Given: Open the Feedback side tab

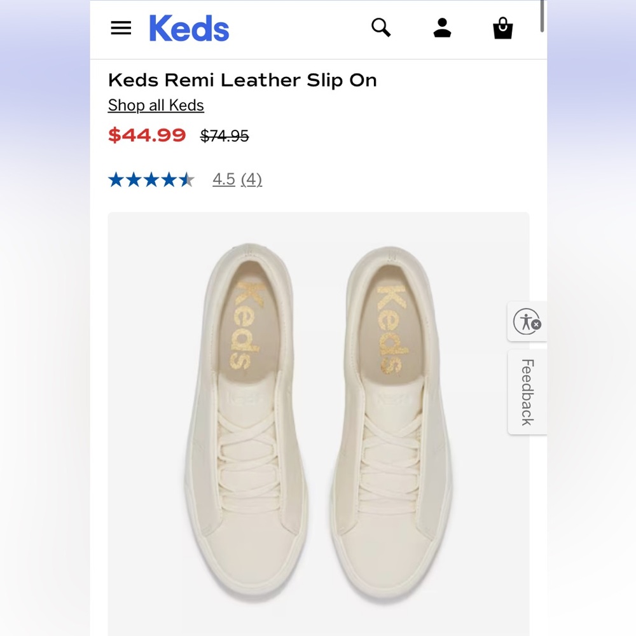Looking at the screenshot, I should click(x=527, y=391).
